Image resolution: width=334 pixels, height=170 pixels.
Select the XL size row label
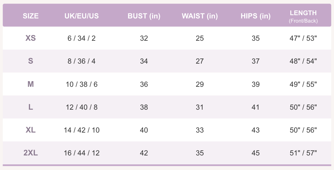(x=31, y=130)
